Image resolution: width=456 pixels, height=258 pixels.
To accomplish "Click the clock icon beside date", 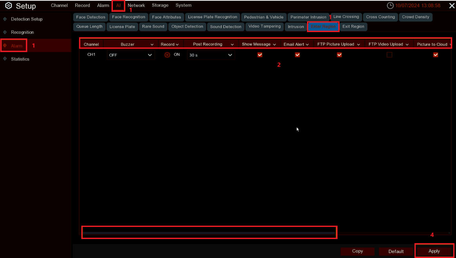I will point(390,6).
